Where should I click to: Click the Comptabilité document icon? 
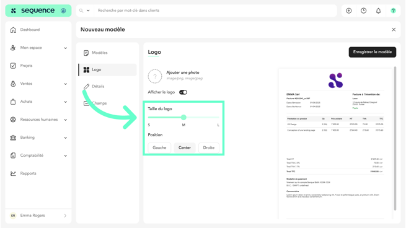click(13, 156)
